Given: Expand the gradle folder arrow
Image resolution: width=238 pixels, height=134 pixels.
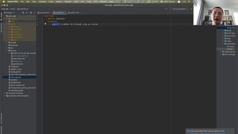Looking at the screenshot, I should (7, 43).
